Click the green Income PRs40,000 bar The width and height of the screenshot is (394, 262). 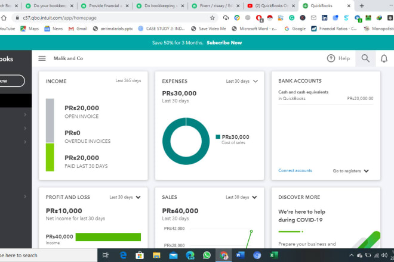point(108,237)
